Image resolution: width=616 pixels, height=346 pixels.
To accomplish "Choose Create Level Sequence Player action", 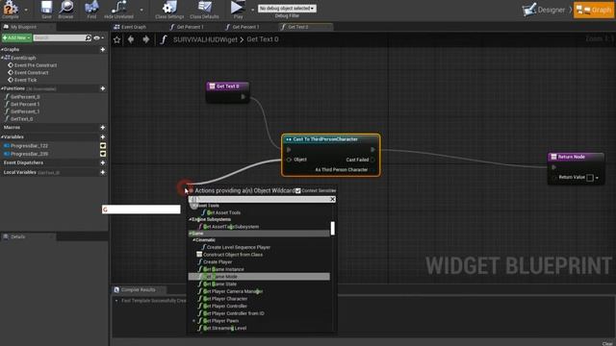I will point(239,247).
